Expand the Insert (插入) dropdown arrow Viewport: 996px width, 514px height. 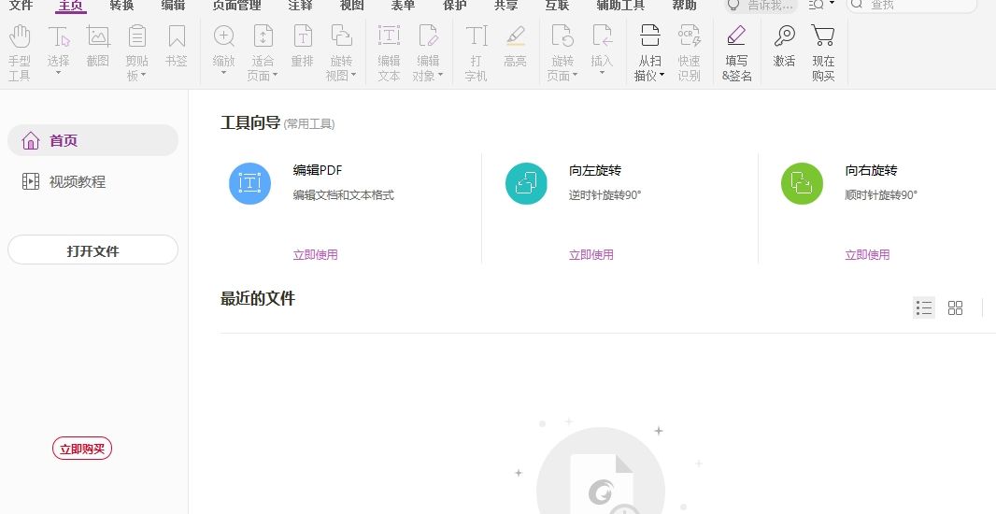602,73
